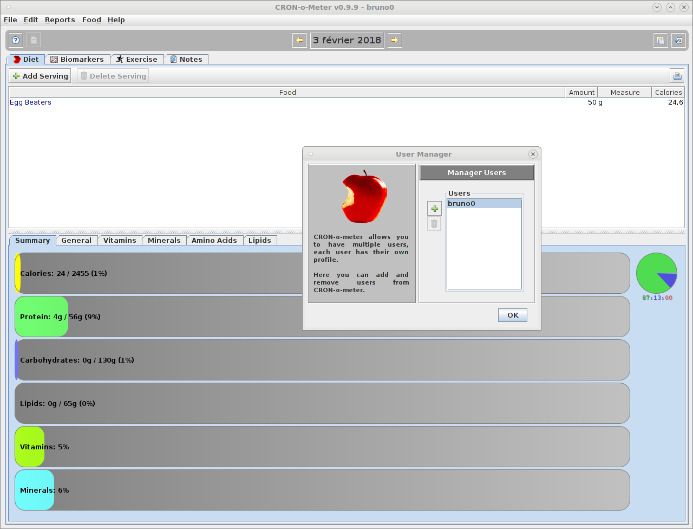Viewport: 693px width, 529px height.
Task: Click the delete user trash icon
Action: click(x=434, y=224)
